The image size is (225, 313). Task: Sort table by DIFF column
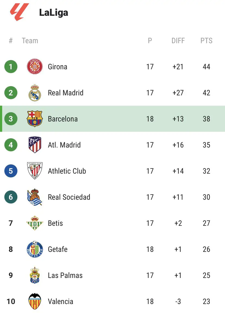point(178,41)
